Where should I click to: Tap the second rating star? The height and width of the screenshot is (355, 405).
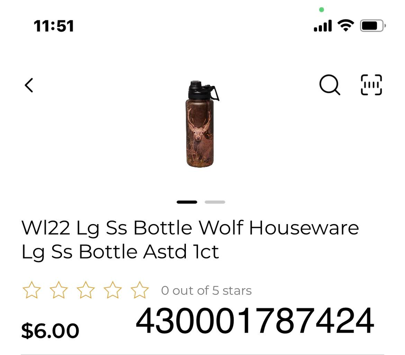pyautogui.click(x=59, y=290)
